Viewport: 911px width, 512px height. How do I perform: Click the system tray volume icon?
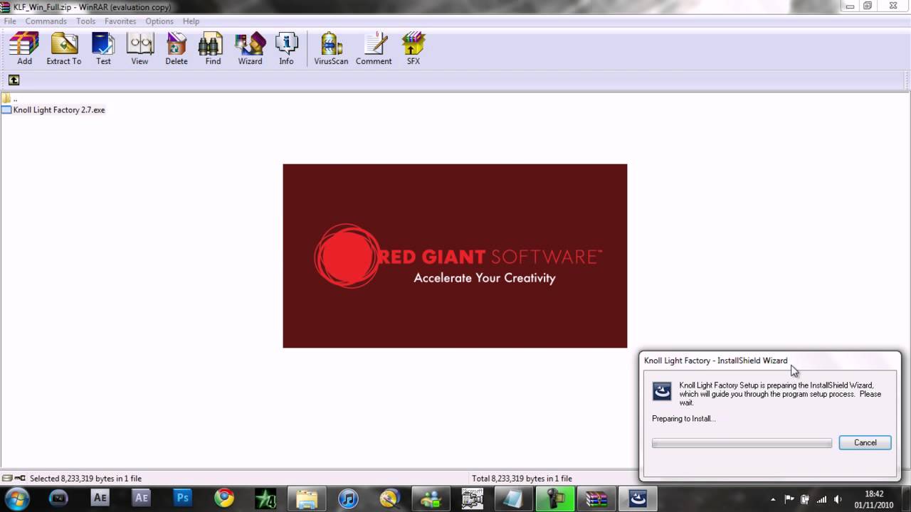pos(838,499)
